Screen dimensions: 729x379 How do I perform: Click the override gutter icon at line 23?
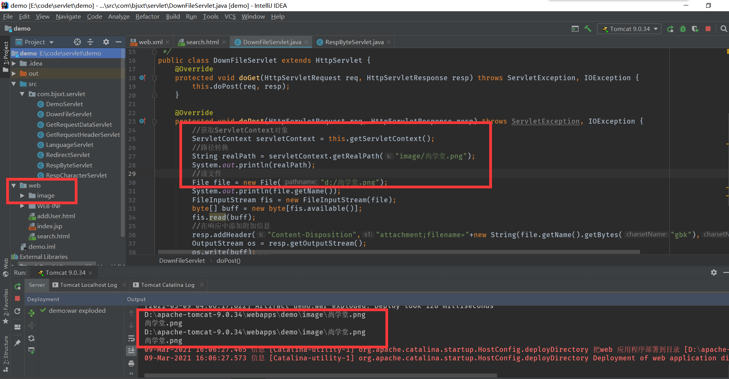point(143,121)
